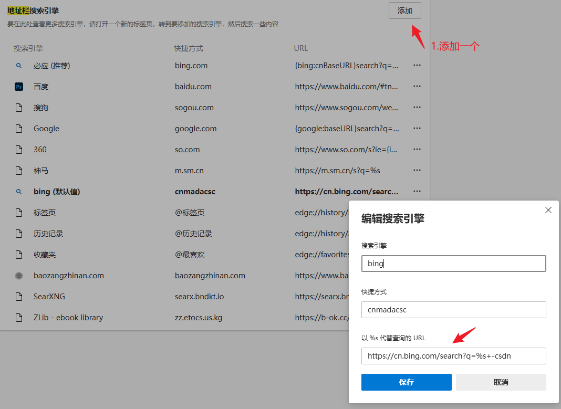Click the URL field with cn.bing.com address
Screen dimensions: 561x409
(x=453, y=356)
